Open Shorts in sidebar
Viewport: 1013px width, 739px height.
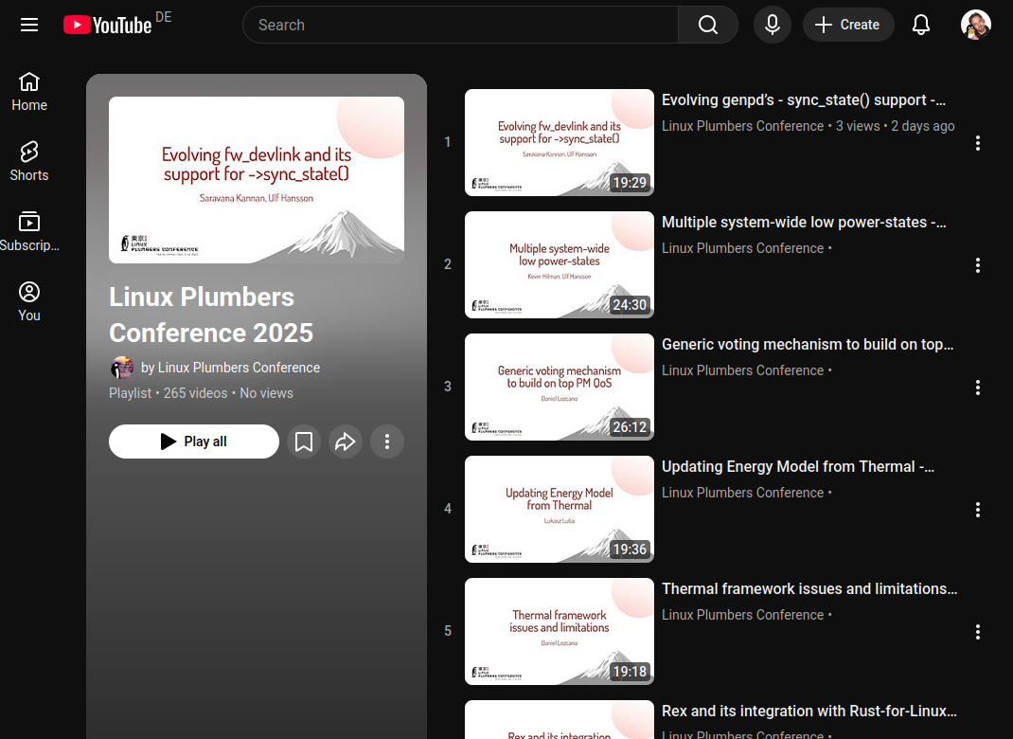click(29, 162)
